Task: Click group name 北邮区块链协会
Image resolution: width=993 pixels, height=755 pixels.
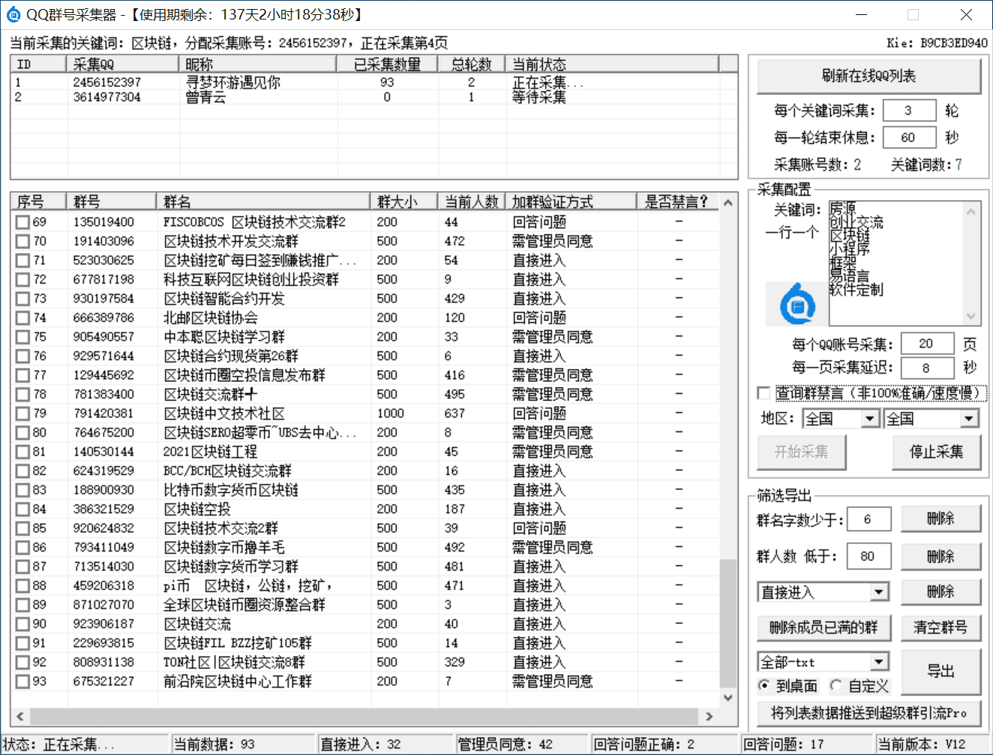Action: click(211, 318)
